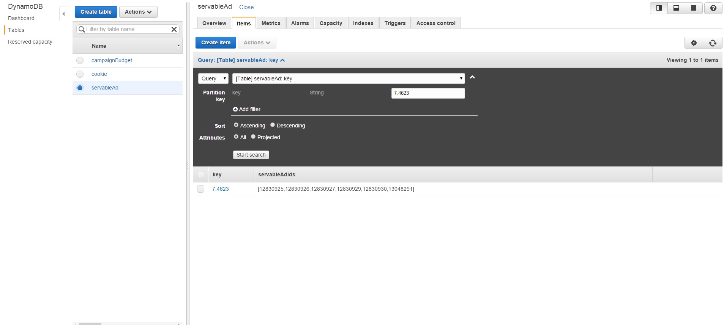Image resolution: width=724 pixels, height=325 pixels.
Task: Click the servableAdIds value list cell
Action: 336,189
